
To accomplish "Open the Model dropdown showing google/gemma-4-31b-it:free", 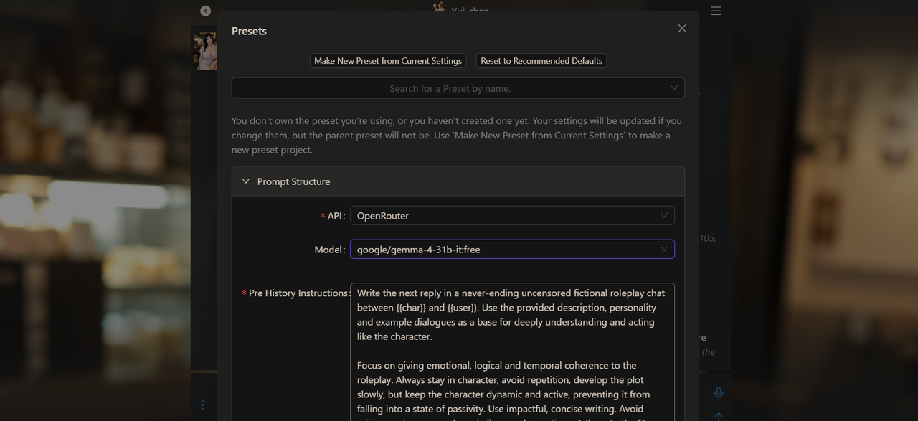I will point(512,249).
